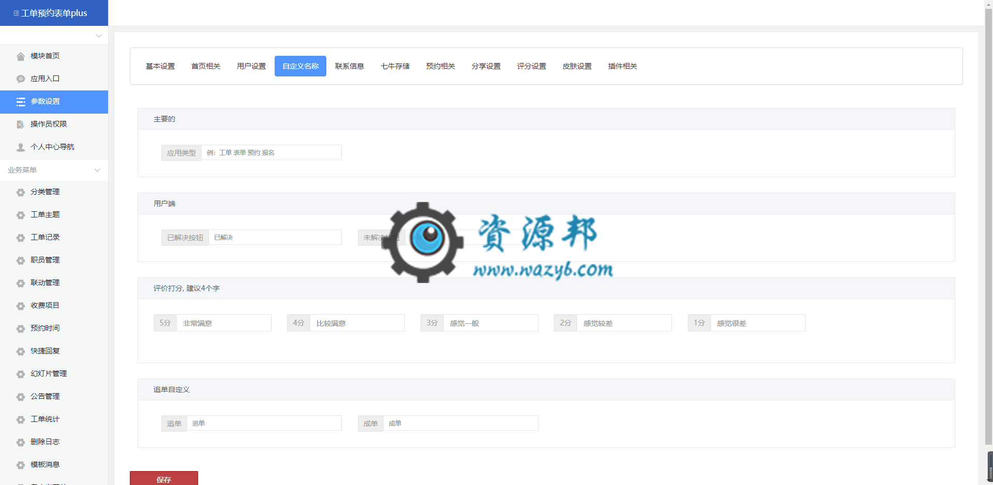Click the gear icon beside 快捷回复

tap(21, 351)
